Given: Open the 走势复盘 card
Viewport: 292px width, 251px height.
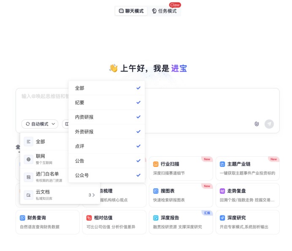Looking at the screenshot, I should [248, 196].
